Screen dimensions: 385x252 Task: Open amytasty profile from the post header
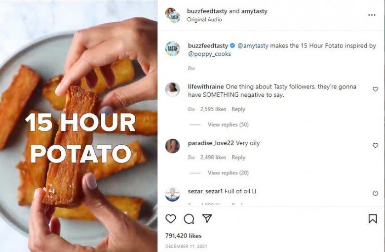click(x=254, y=11)
